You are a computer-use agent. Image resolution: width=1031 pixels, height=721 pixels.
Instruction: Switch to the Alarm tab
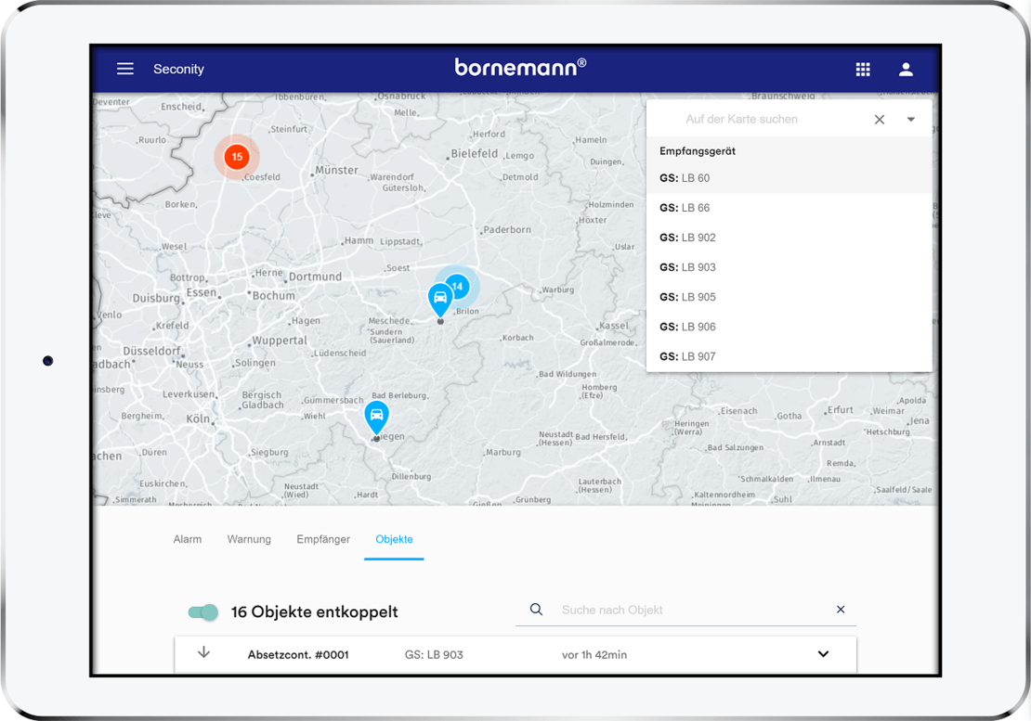pos(188,539)
